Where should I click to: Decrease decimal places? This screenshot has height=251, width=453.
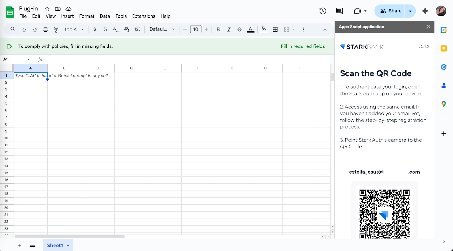tap(116, 29)
